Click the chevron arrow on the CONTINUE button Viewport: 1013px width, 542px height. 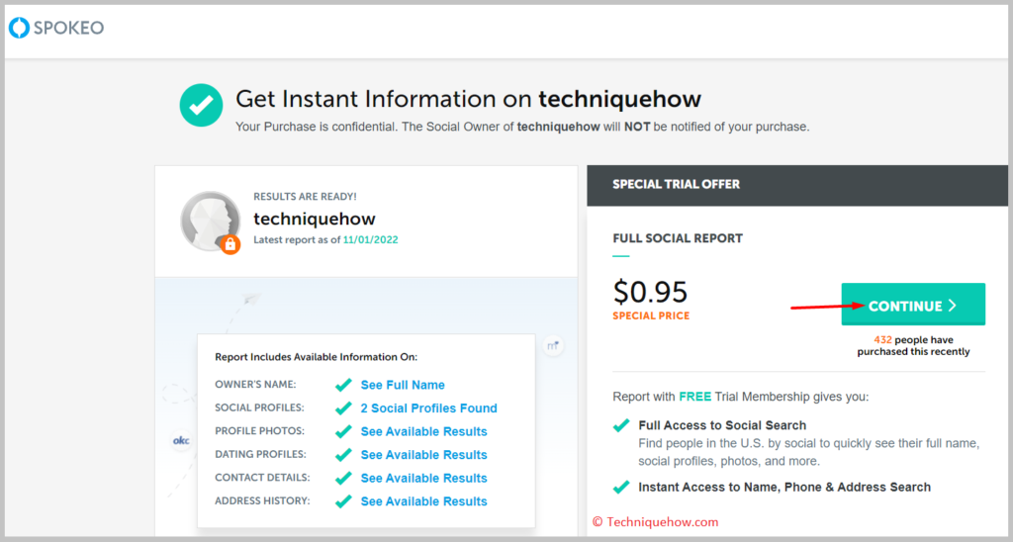953,306
